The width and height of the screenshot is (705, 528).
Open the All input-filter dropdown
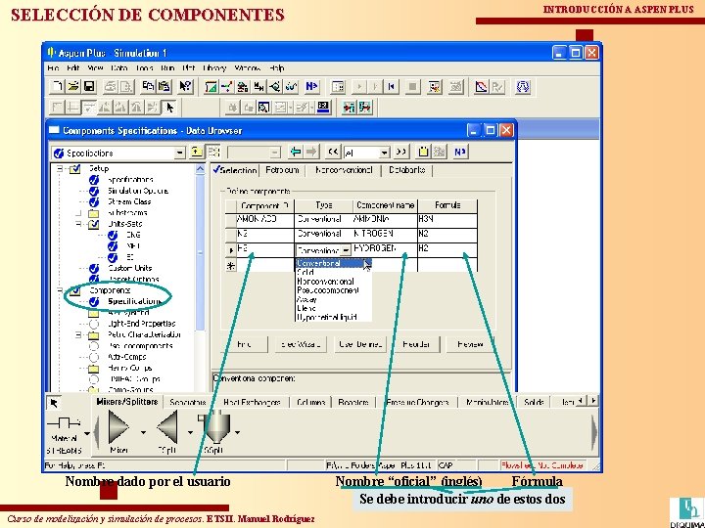[x=384, y=153]
